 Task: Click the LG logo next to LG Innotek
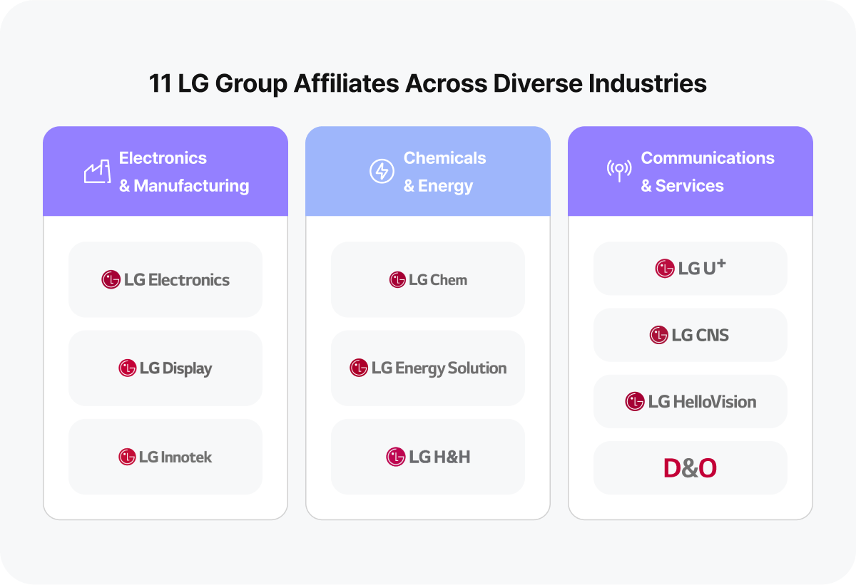[126, 457]
